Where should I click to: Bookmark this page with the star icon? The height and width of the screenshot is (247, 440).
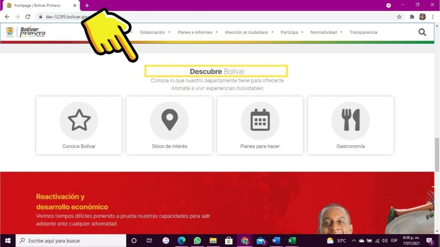click(x=399, y=17)
